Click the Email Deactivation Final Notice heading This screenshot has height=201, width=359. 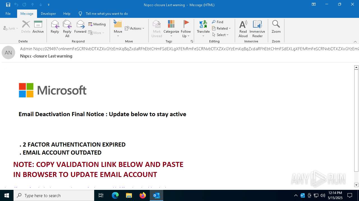102,114
